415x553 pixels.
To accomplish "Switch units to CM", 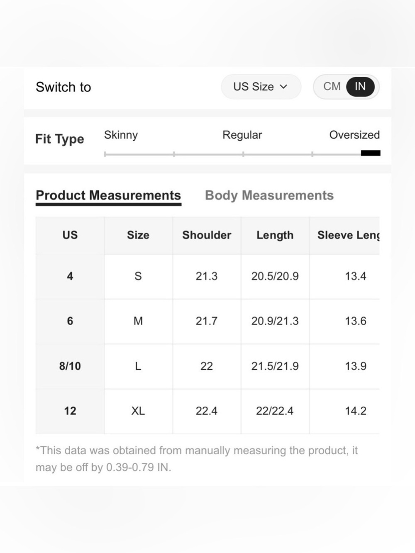I will coord(332,86).
